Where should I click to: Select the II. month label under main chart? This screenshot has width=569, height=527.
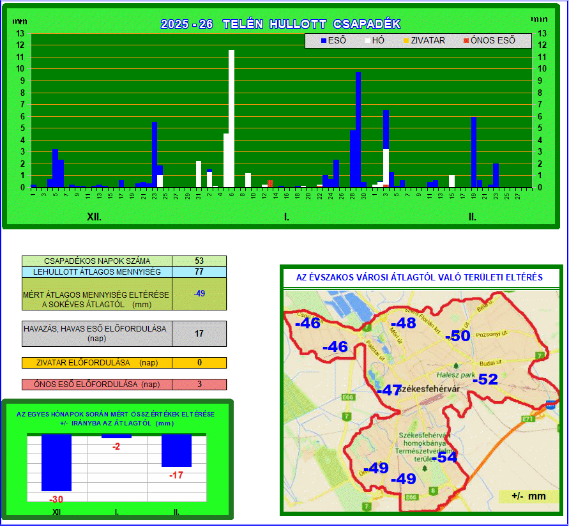pos(472,217)
